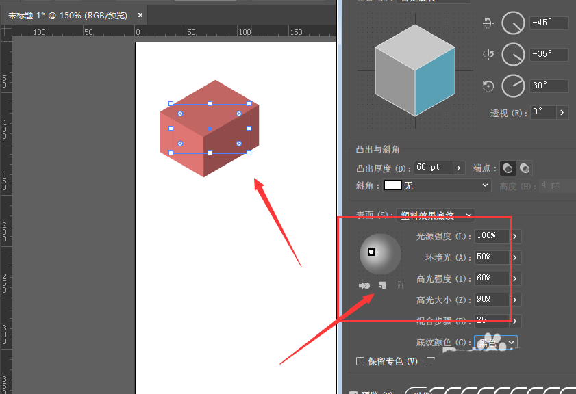The width and height of the screenshot is (576, 394).
Task: Click the Z-axis rotation icon
Action: coord(488,86)
